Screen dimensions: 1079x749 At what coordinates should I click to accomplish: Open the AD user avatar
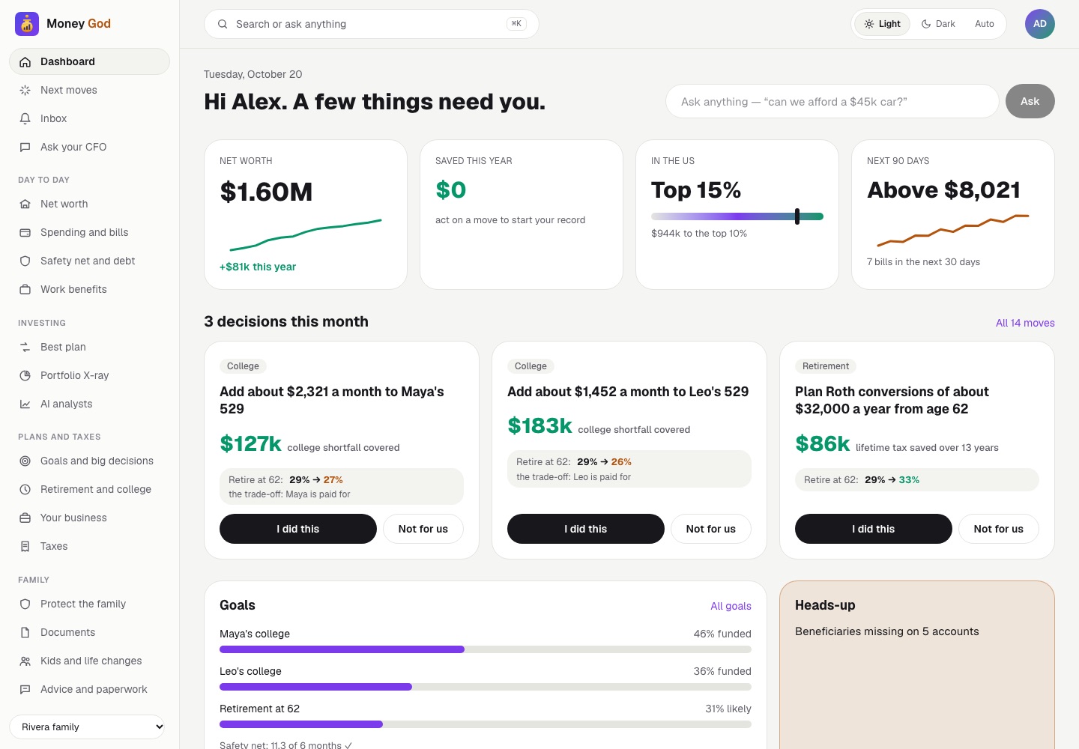(x=1040, y=24)
